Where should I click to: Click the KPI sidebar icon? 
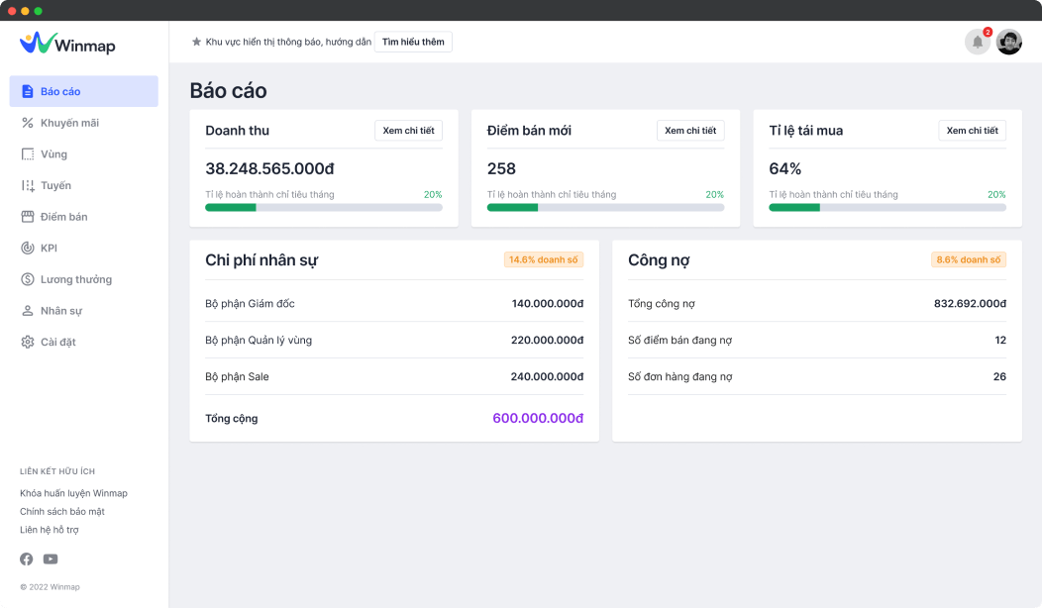coord(28,249)
